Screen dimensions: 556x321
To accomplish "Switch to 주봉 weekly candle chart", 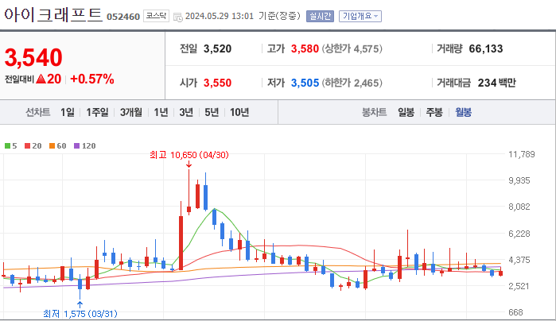I will pos(434,112).
